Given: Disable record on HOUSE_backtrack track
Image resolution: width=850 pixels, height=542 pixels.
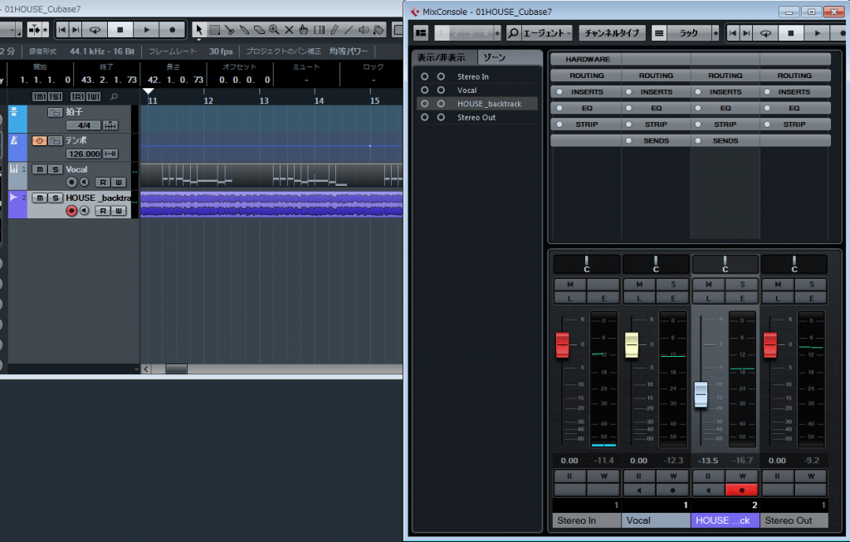Looking at the screenshot, I should point(71,210).
